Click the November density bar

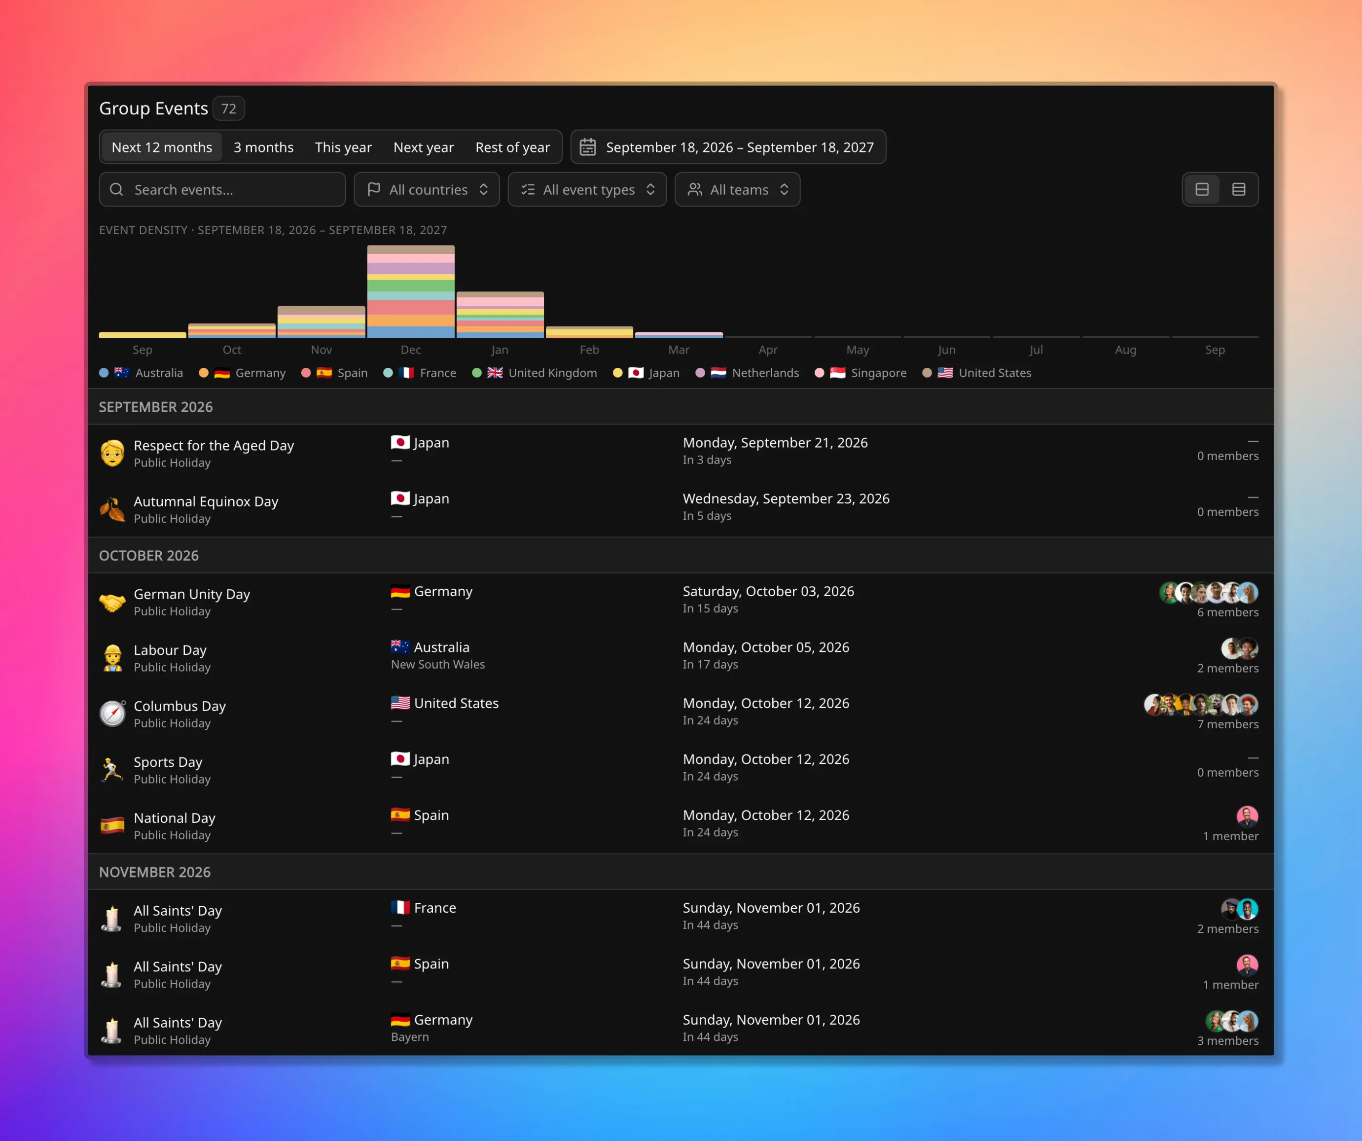tap(321, 321)
